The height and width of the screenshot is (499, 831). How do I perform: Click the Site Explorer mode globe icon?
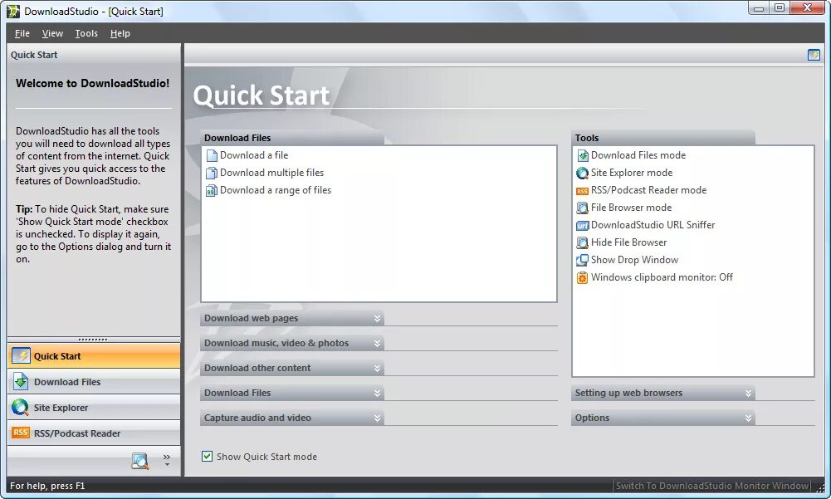[583, 173]
